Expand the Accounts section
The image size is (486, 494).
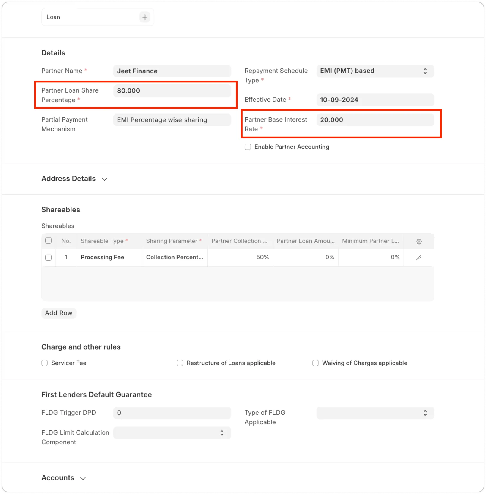(x=83, y=478)
